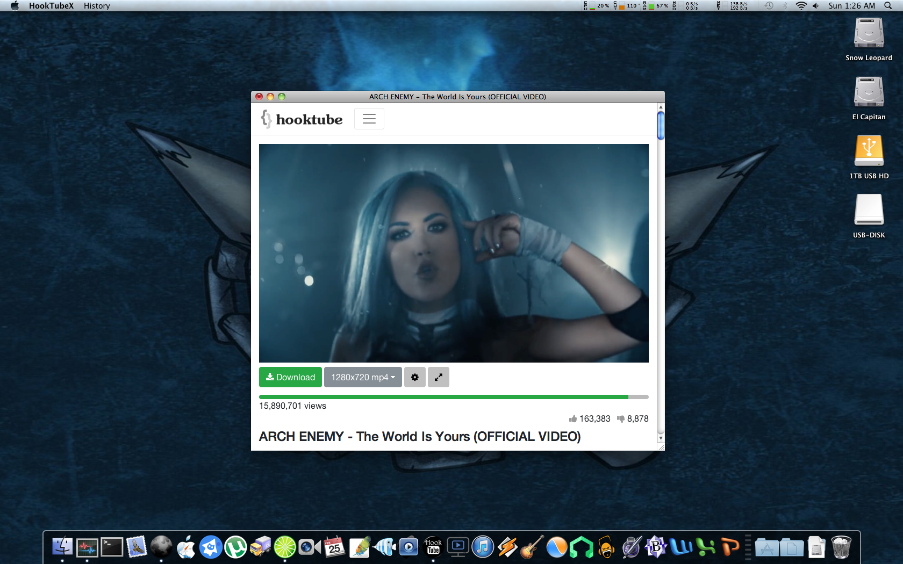Image resolution: width=903 pixels, height=564 pixels.
Task: Open Mail stamp icon in the dock
Action: 137,547
